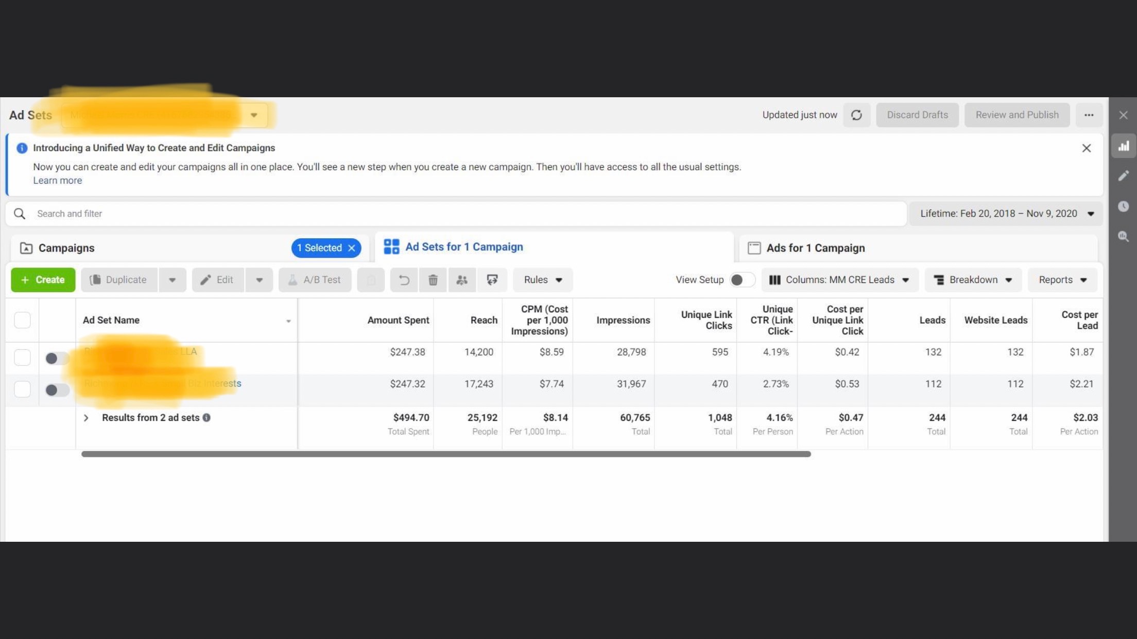Toggle the second ad set on
The width and height of the screenshot is (1137, 639).
pos(57,390)
